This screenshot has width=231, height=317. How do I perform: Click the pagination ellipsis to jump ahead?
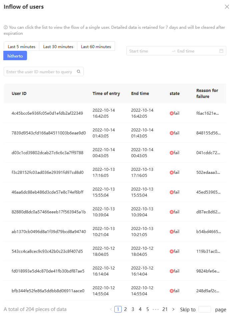click(156, 309)
